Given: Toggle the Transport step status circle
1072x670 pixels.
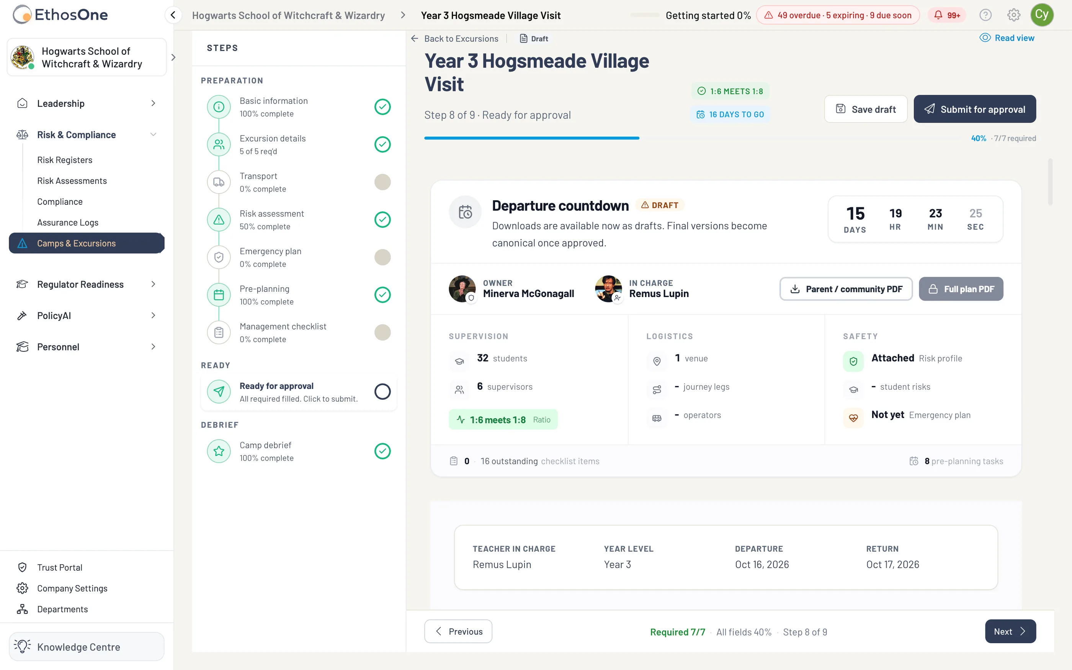Looking at the screenshot, I should [382, 182].
